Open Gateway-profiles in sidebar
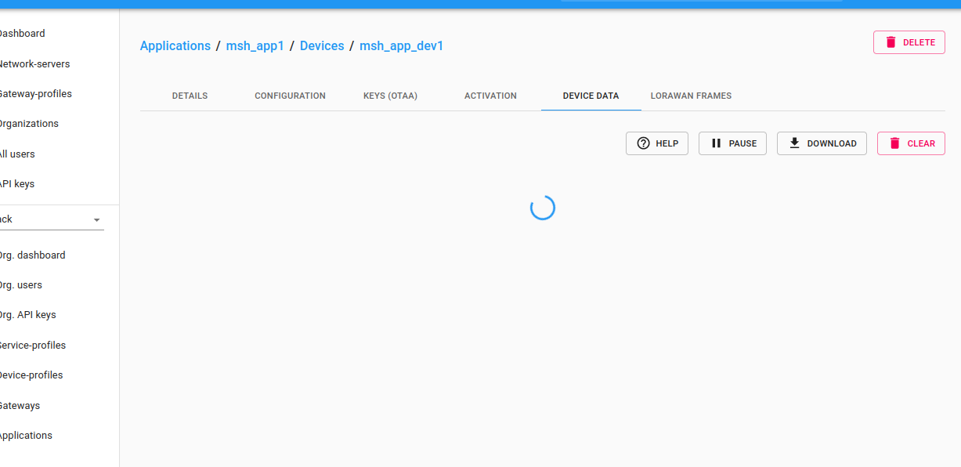Image resolution: width=961 pixels, height=467 pixels. point(35,94)
